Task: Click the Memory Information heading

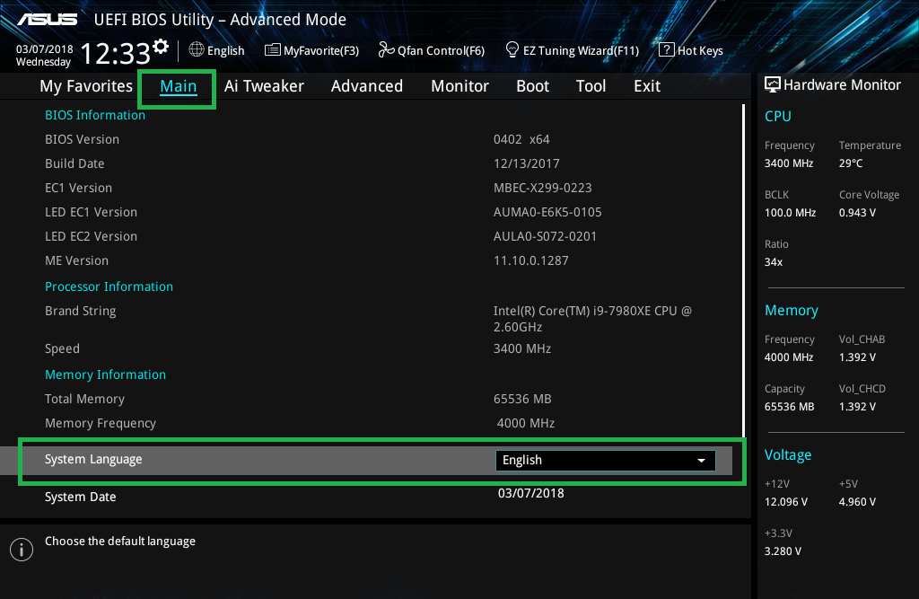Action: (106, 374)
